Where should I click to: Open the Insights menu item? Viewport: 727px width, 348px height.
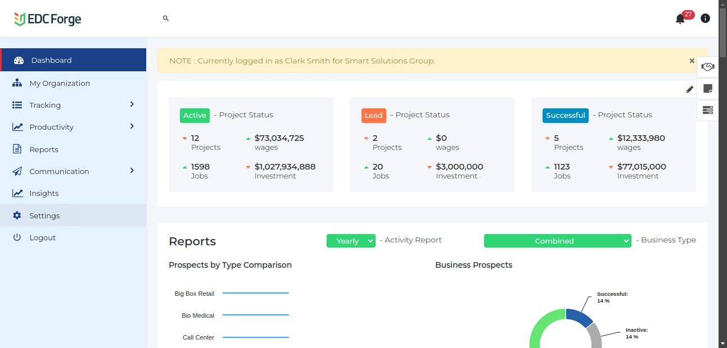click(x=74, y=193)
